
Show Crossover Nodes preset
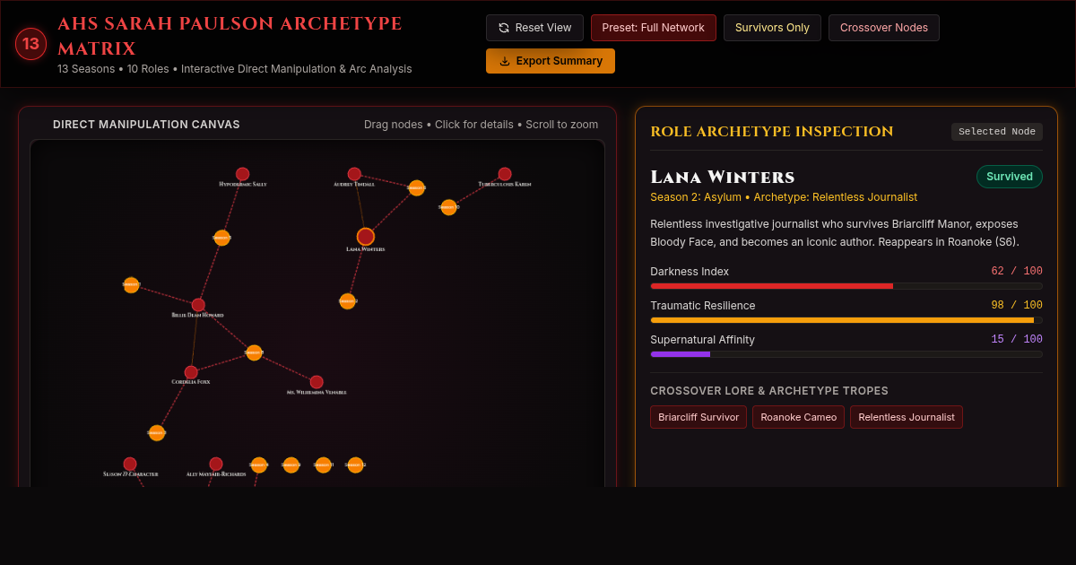[884, 28]
